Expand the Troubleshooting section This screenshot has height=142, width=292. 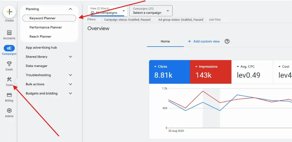click(70, 75)
